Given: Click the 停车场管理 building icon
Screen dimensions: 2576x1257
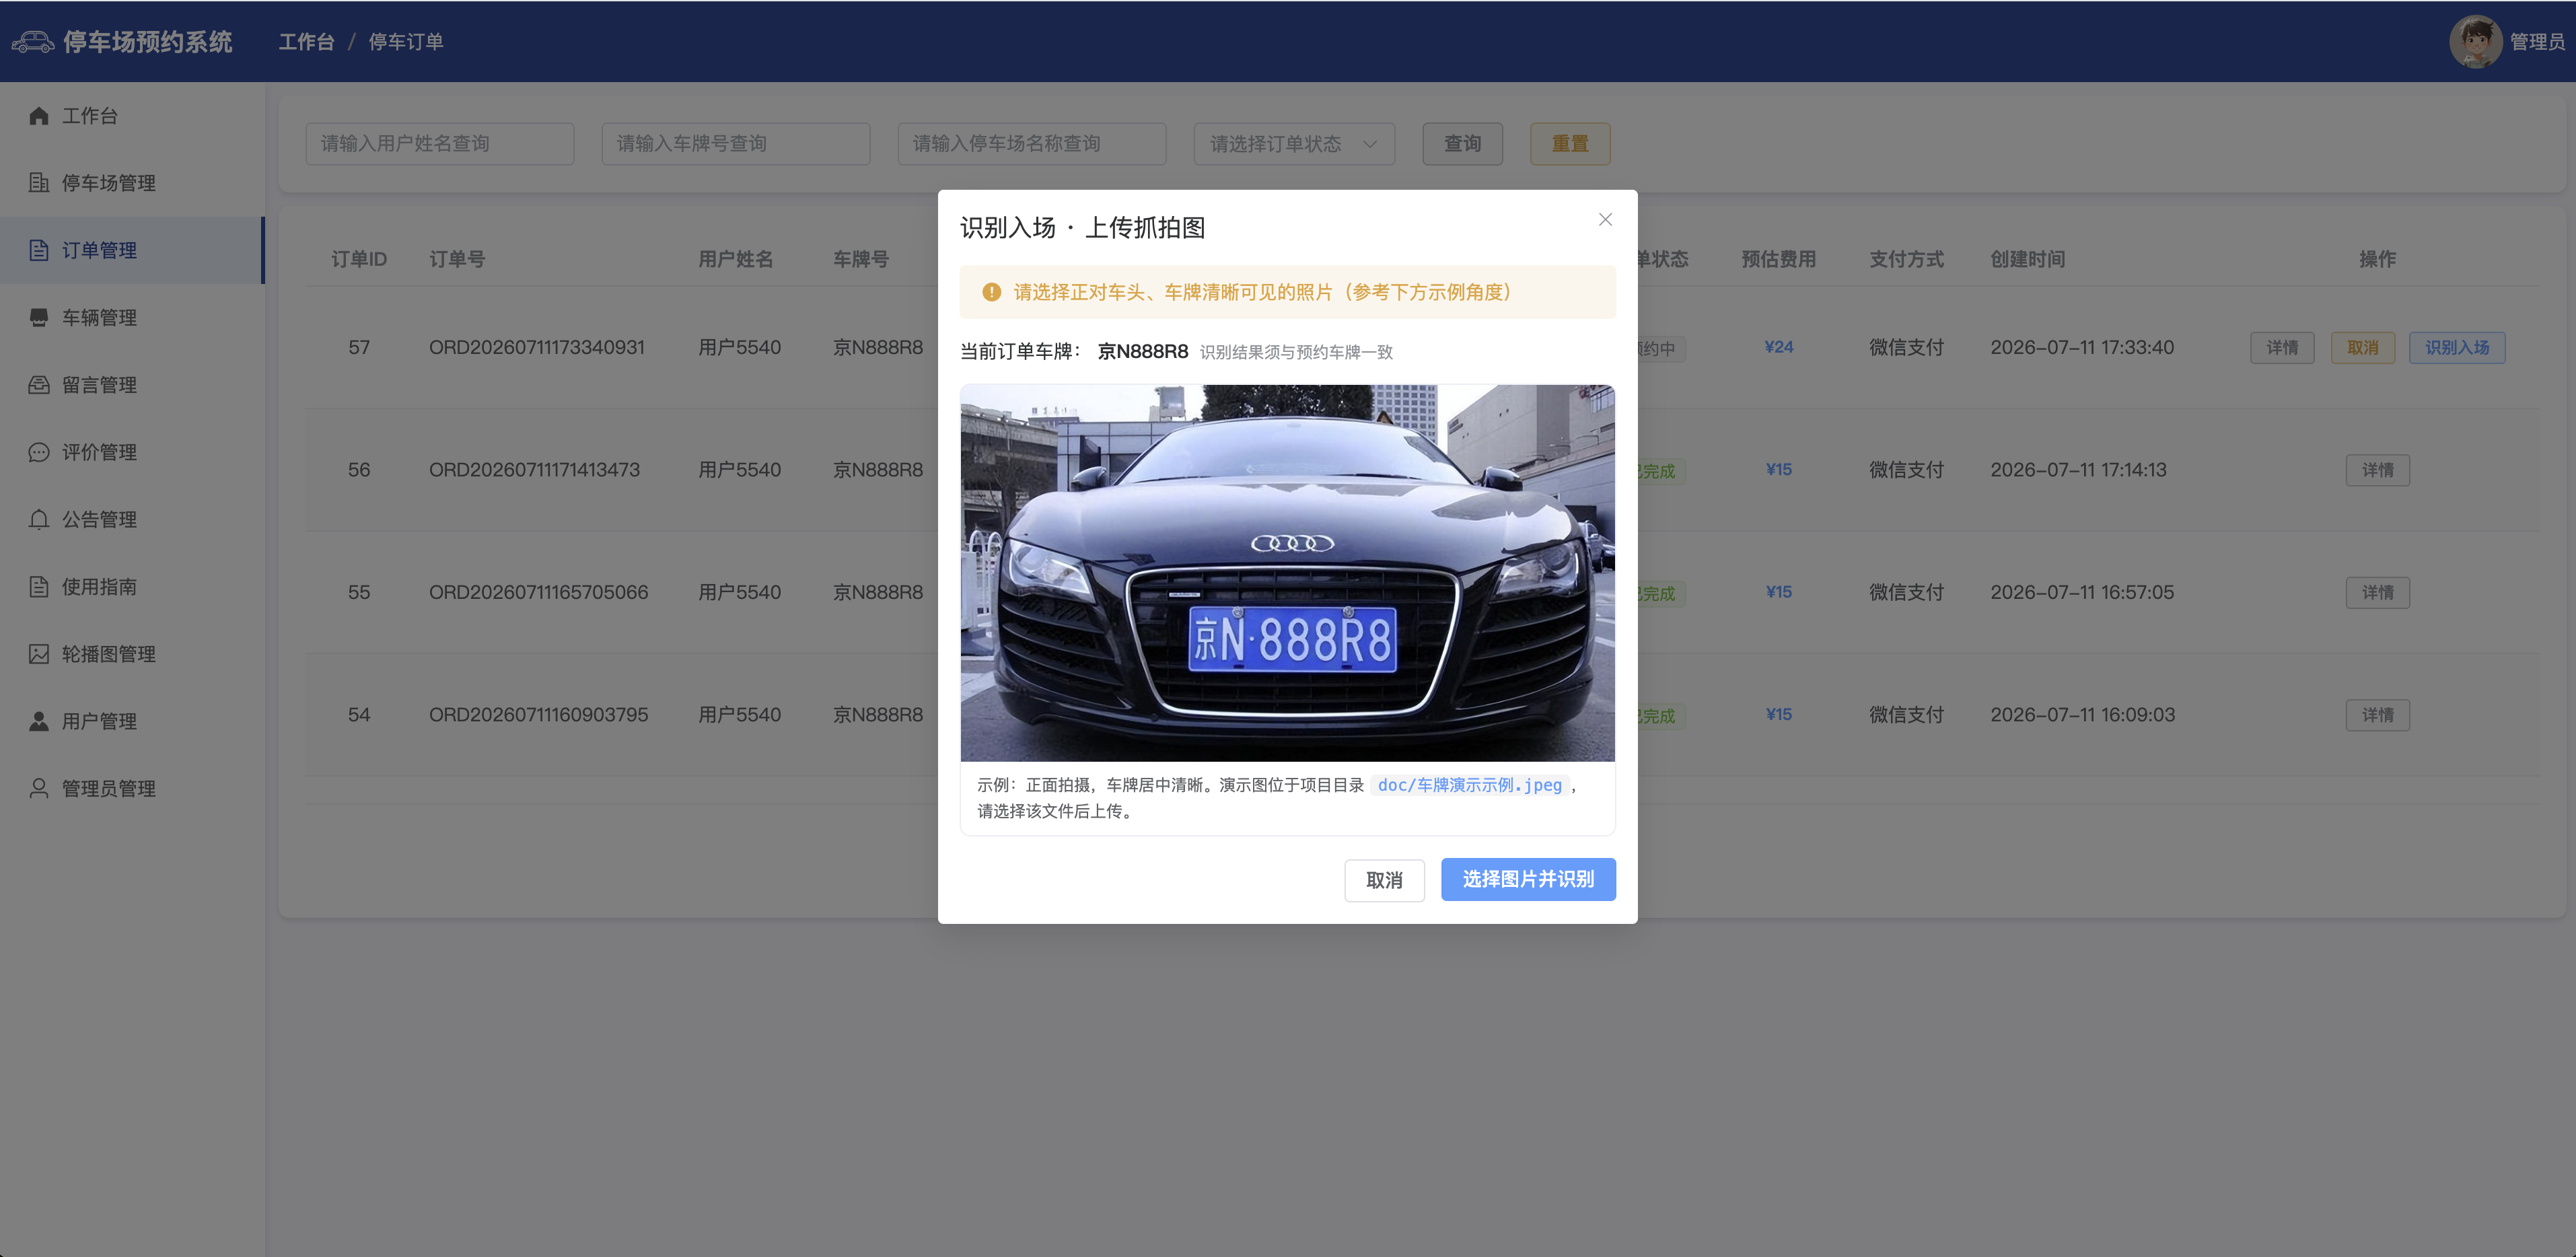Looking at the screenshot, I should click(39, 183).
